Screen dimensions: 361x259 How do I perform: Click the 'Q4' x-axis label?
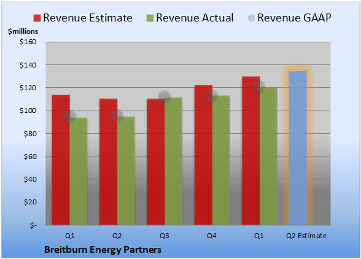point(212,236)
